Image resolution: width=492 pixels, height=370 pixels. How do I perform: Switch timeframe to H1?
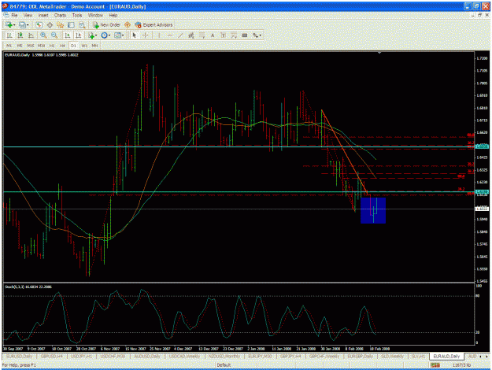pyautogui.click(x=52, y=46)
